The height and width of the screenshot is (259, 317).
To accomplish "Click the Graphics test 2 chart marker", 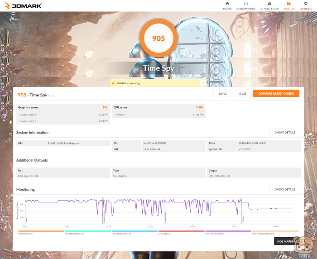I will click(166, 216).
